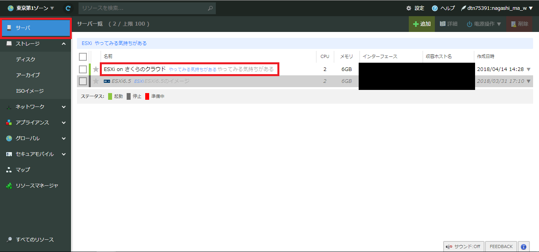This screenshot has width=539, height=252.
Task: Open the 東京第1ゾーン zone dropdown
Action: [x=31, y=8]
